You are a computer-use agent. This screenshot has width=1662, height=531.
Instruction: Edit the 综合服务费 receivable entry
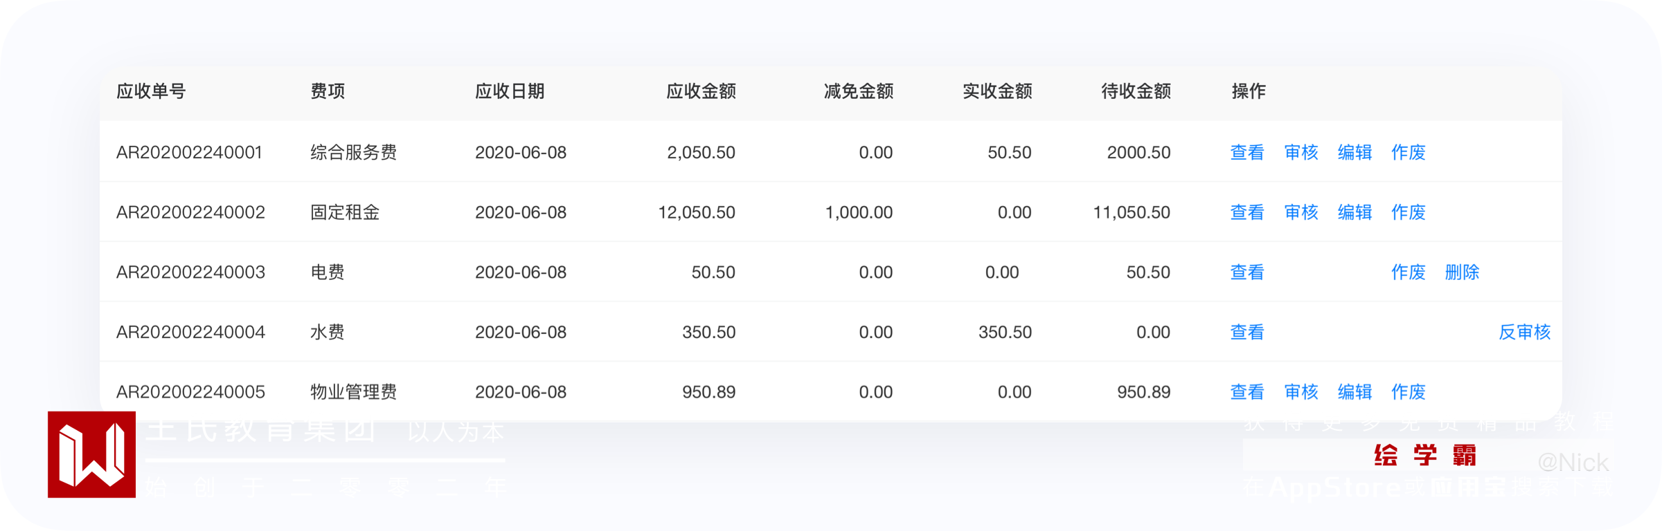[x=1355, y=152]
